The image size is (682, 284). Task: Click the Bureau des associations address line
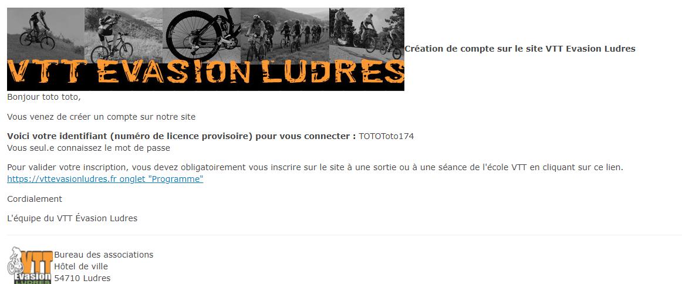[x=103, y=255]
